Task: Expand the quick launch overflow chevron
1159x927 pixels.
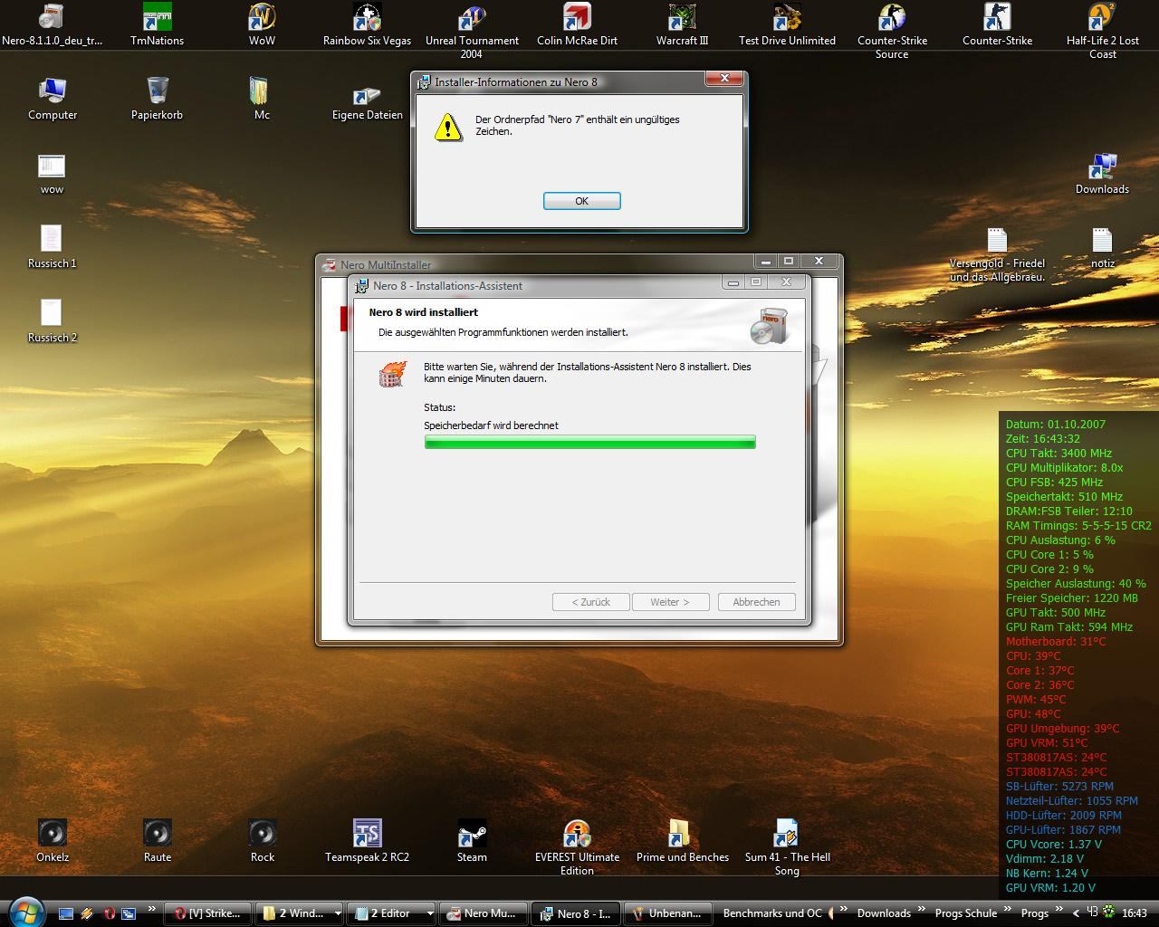Action: tap(152, 910)
